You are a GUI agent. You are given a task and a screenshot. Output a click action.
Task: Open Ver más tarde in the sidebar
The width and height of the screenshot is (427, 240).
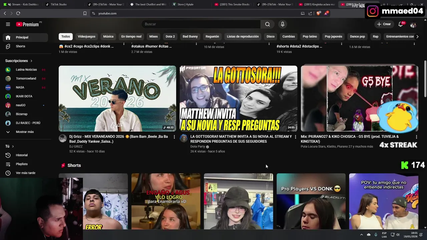pyautogui.click(x=25, y=173)
